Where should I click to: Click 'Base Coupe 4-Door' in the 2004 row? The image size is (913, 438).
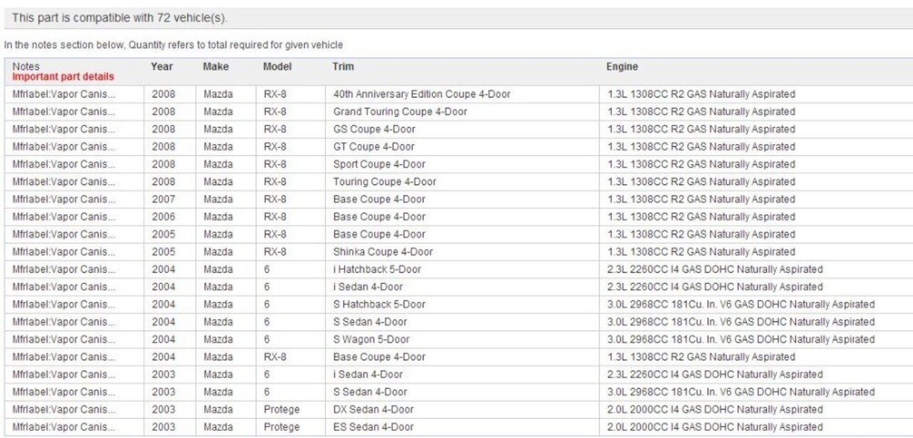pos(379,357)
